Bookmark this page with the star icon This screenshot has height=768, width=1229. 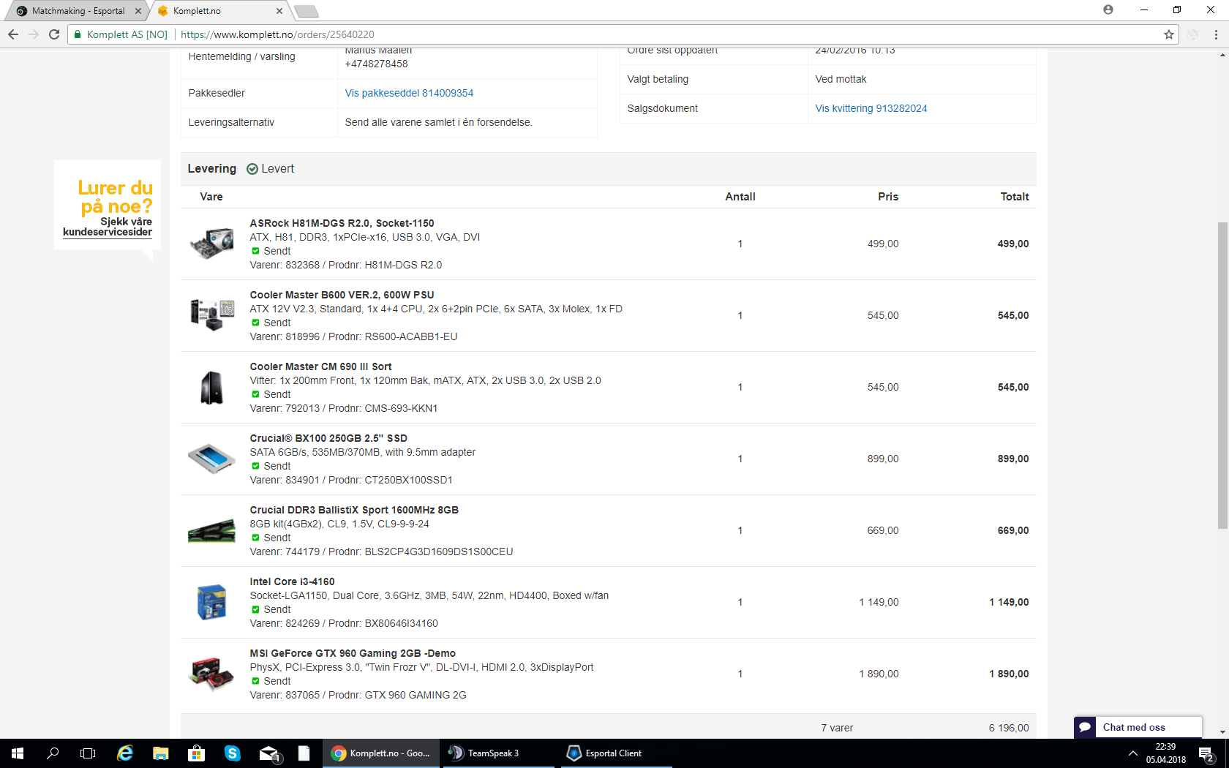(x=1169, y=34)
